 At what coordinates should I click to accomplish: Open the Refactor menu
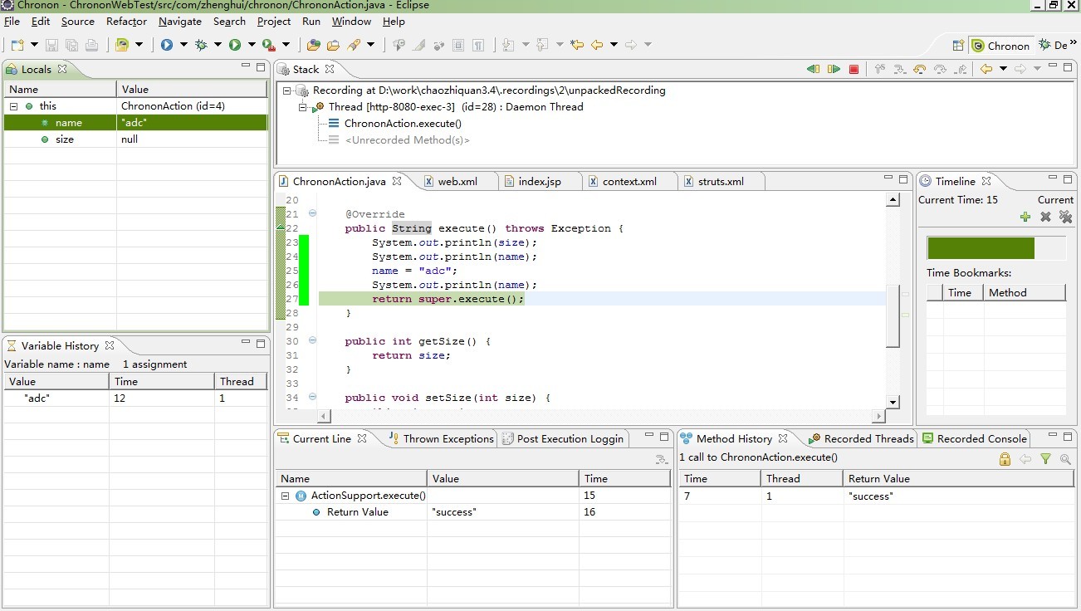point(126,22)
